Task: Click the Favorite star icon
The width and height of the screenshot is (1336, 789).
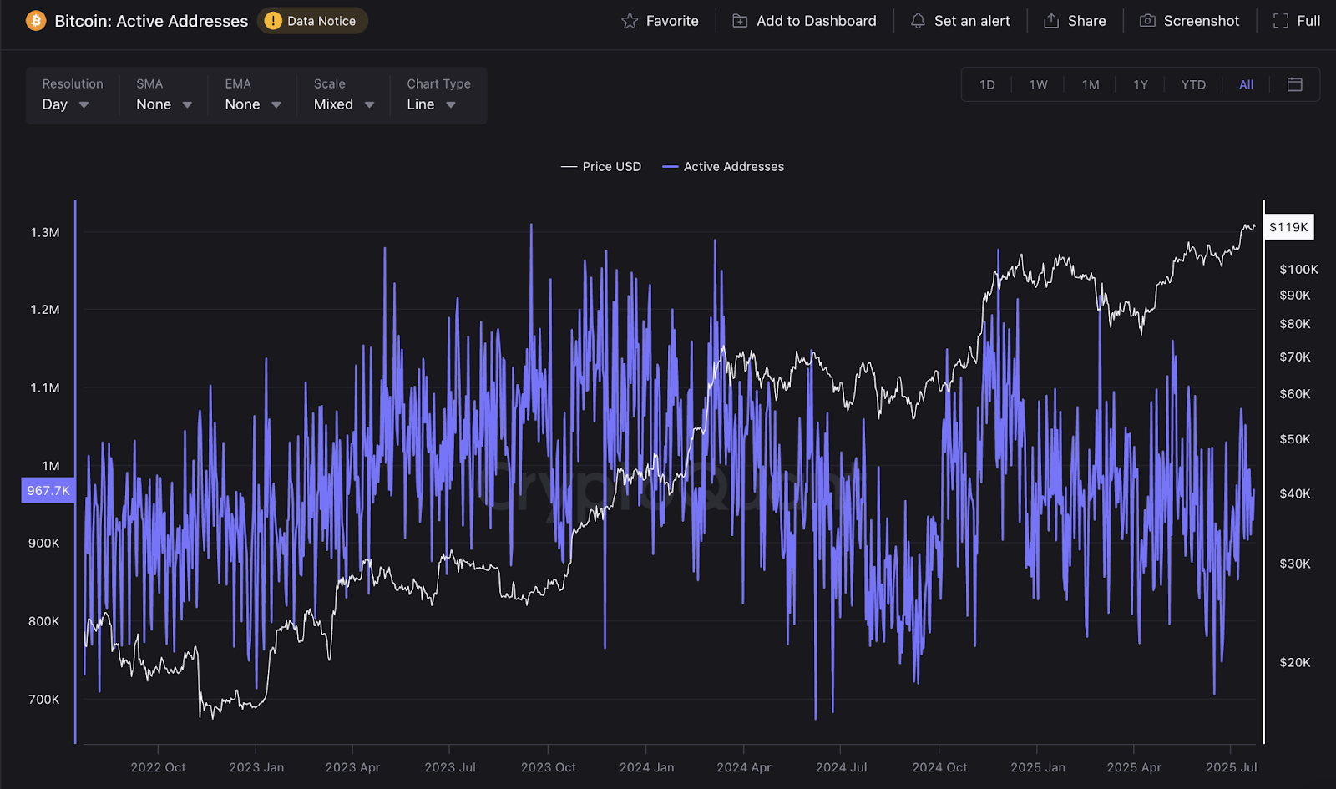Action: point(630,21)
